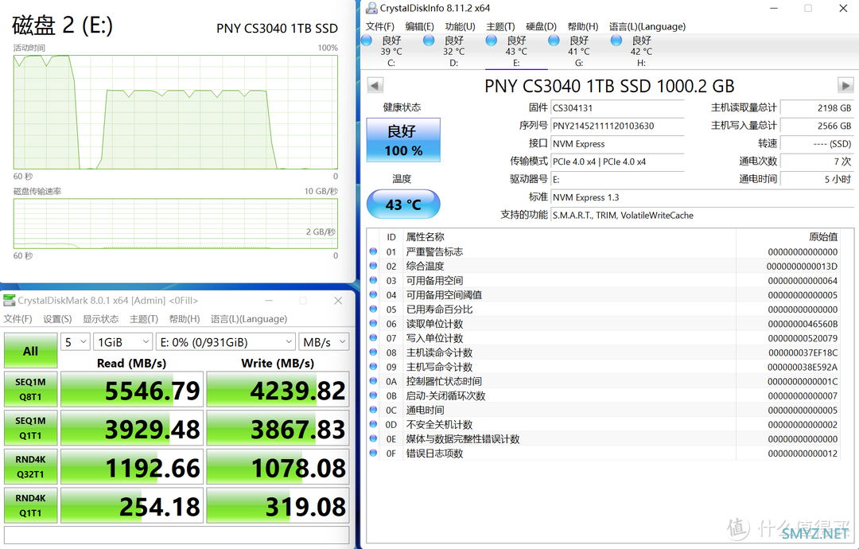Select drive D: status orb 32 °C
The height and width of the screenshot is (549, 859).
pos(429,41)
